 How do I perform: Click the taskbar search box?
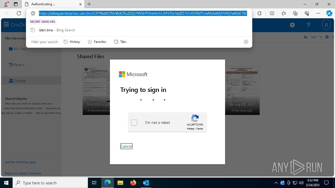[x=50, y=183]
